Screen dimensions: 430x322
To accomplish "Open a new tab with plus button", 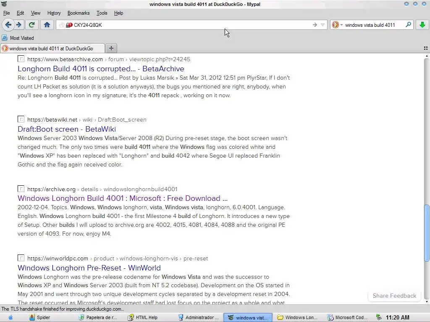I will click(x=111, y=48).
